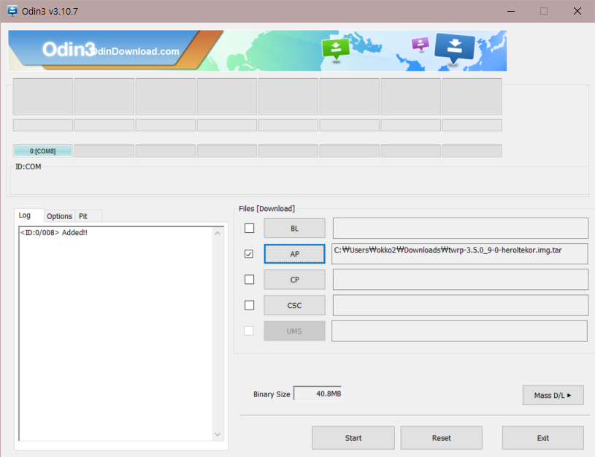Click the log scrollbar down arrow
This screenshot has width=595, height=457.
point(218,434)
